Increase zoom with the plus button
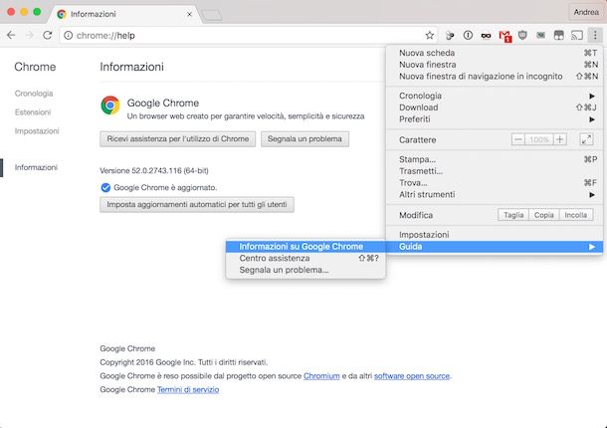 [x=560, y=139]
